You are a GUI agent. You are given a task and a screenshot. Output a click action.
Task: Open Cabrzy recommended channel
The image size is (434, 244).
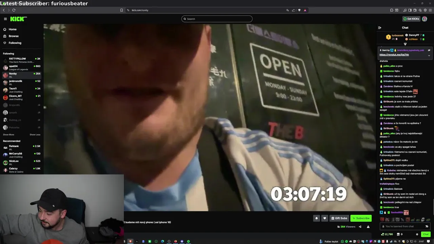(x=21, y=170)
